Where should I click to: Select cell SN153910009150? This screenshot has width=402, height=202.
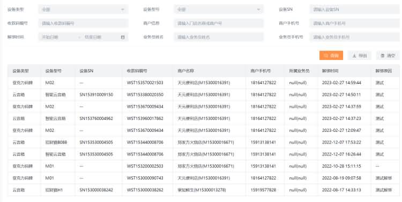click(x=96, y=95)
